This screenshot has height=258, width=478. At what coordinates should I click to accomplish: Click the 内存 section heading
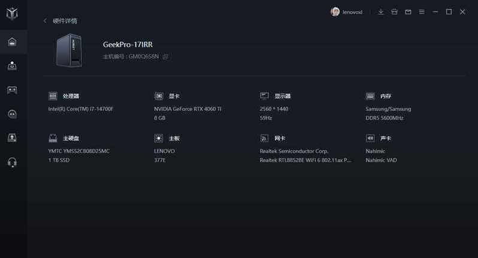tap(386, 96)
